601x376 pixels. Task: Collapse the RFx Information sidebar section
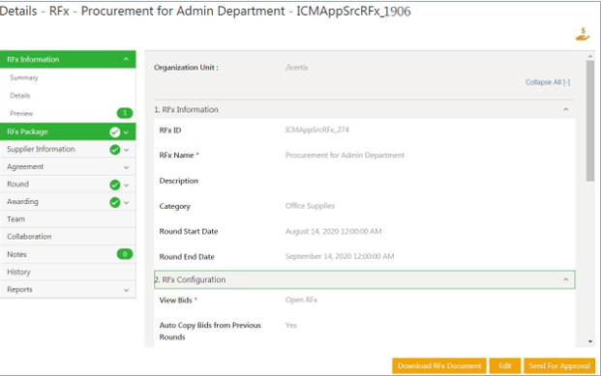126,59
